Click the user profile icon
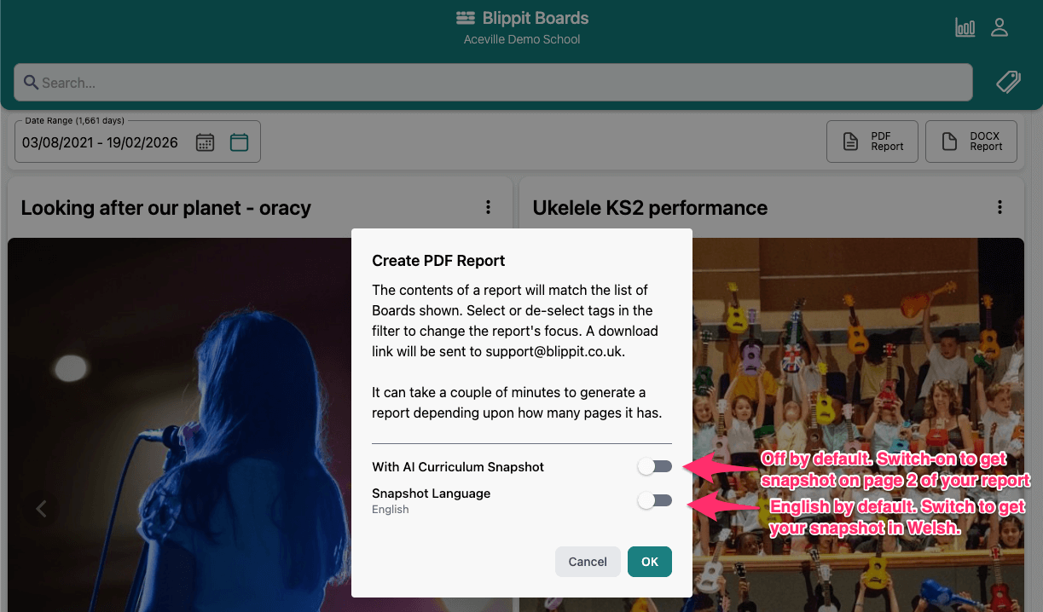 tap(1000, 26)
